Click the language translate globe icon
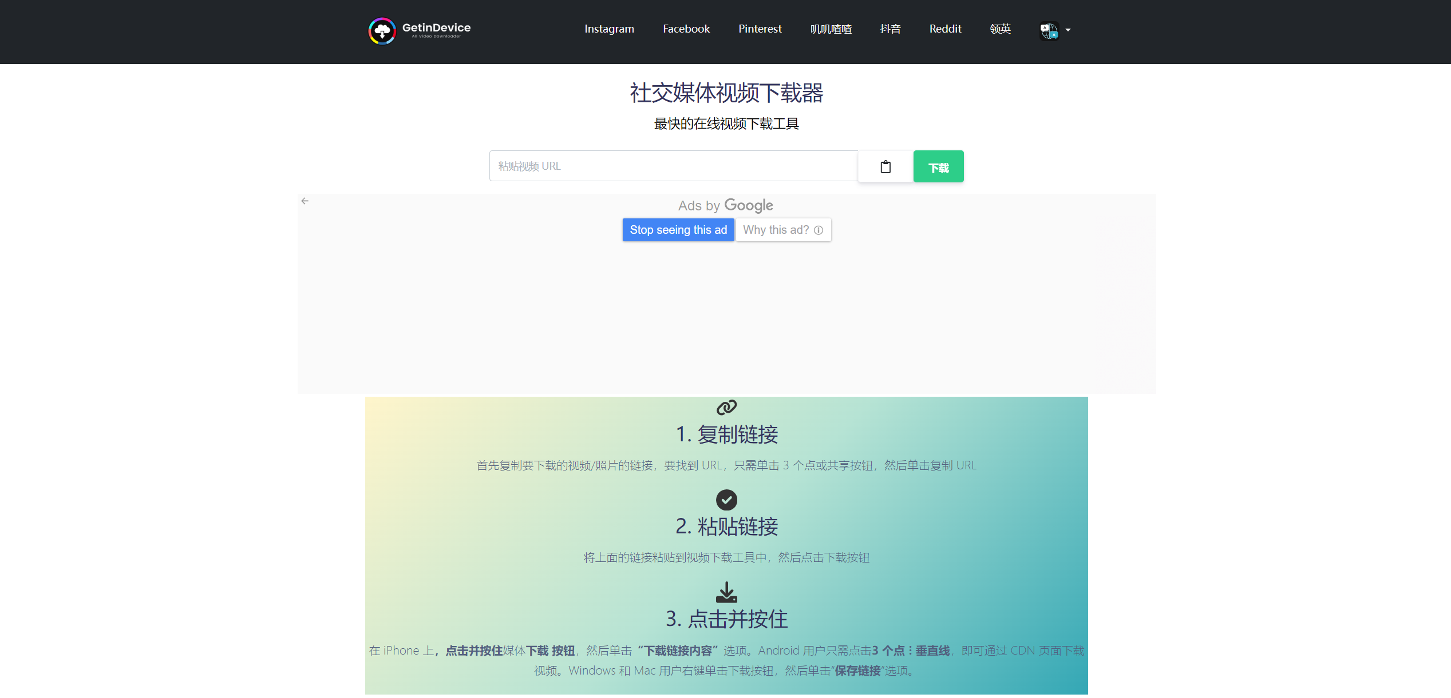Viewport: 1451px width, 698px height. click(1049, 31)
